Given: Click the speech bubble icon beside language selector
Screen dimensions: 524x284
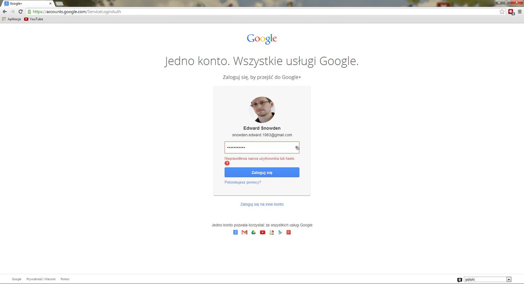Looking at the screenshot, I should point(460,280).
